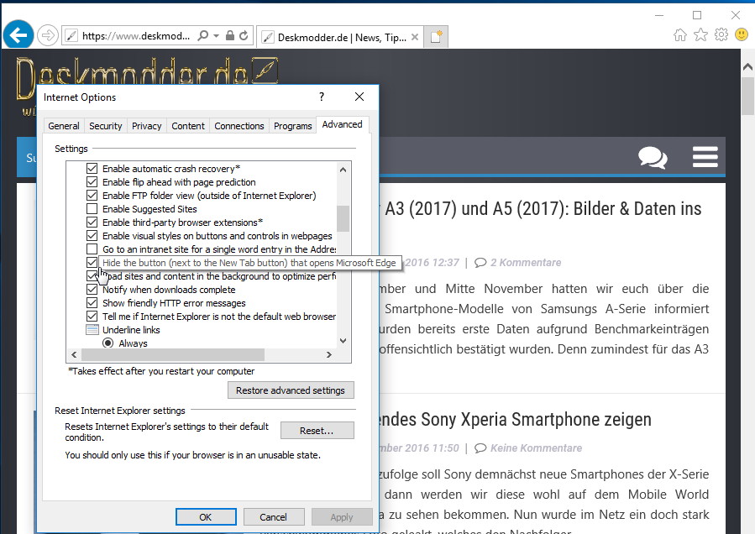The width and height of the screenshot is (755, 534).
Task: Refresh the page with the reload icon
Action: (244, 35)
